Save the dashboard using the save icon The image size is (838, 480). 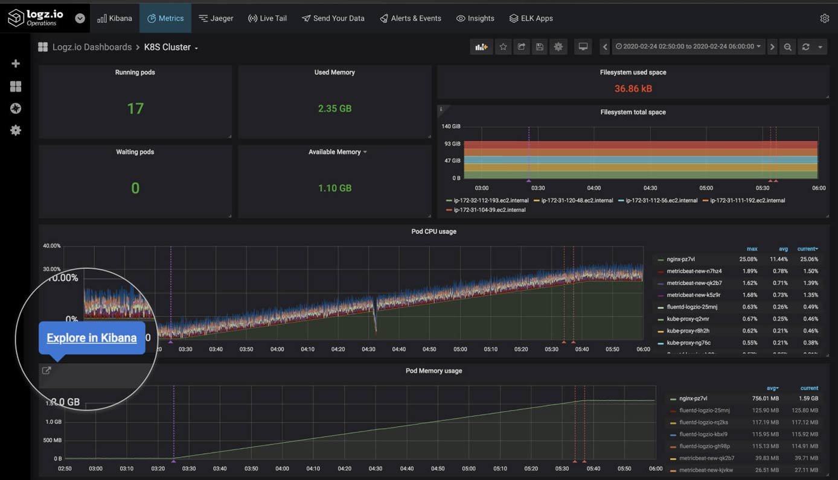pyautogui.click(x=540, y=46)
